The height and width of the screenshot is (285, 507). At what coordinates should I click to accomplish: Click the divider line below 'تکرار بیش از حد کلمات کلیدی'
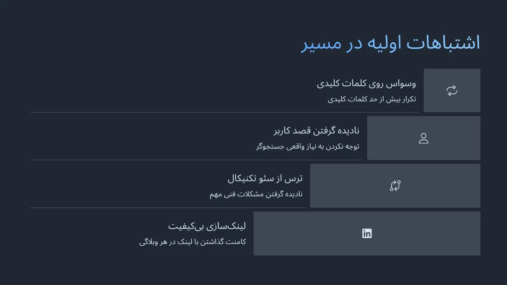pyautogui.click(x=225, y=113)
